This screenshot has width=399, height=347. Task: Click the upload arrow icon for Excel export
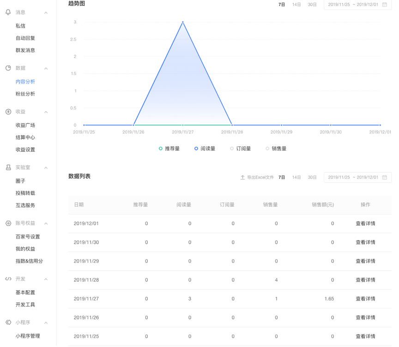242,177
